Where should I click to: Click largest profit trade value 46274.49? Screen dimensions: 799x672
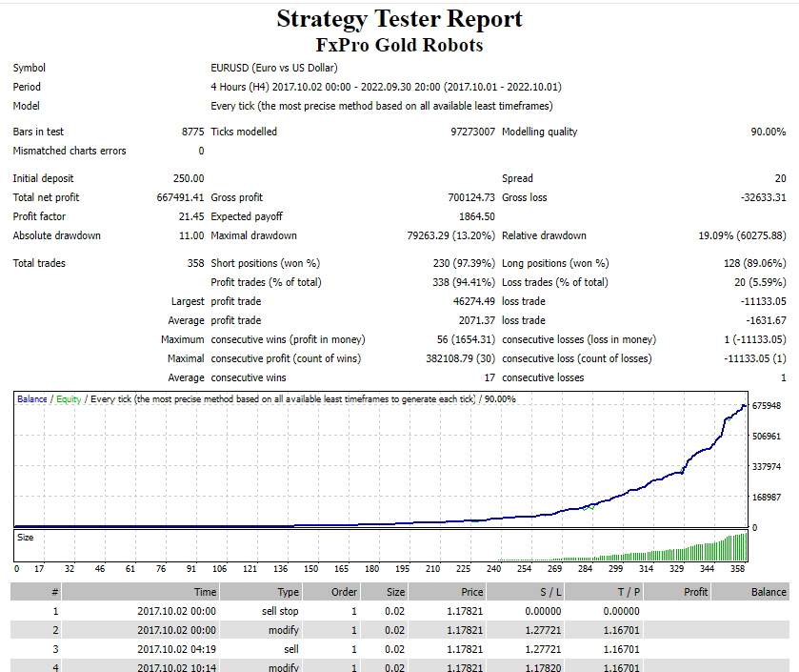tap(474, 301)
